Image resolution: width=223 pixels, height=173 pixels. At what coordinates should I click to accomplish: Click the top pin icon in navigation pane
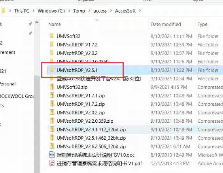pyautogui.click(x=30, y=24)
